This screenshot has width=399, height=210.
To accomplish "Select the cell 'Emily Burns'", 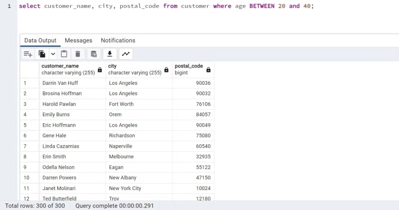I will coord(72,115).
